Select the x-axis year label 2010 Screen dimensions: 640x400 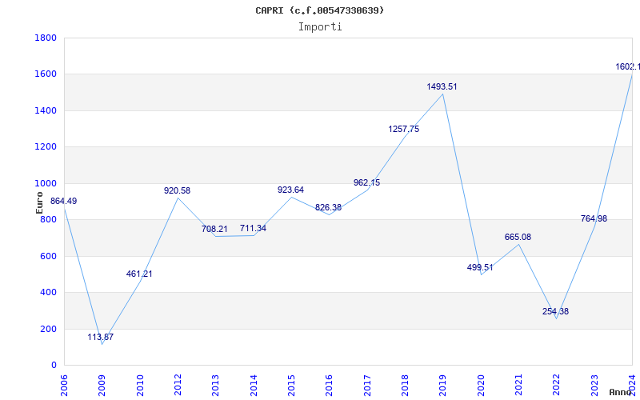tap(140, 386)
